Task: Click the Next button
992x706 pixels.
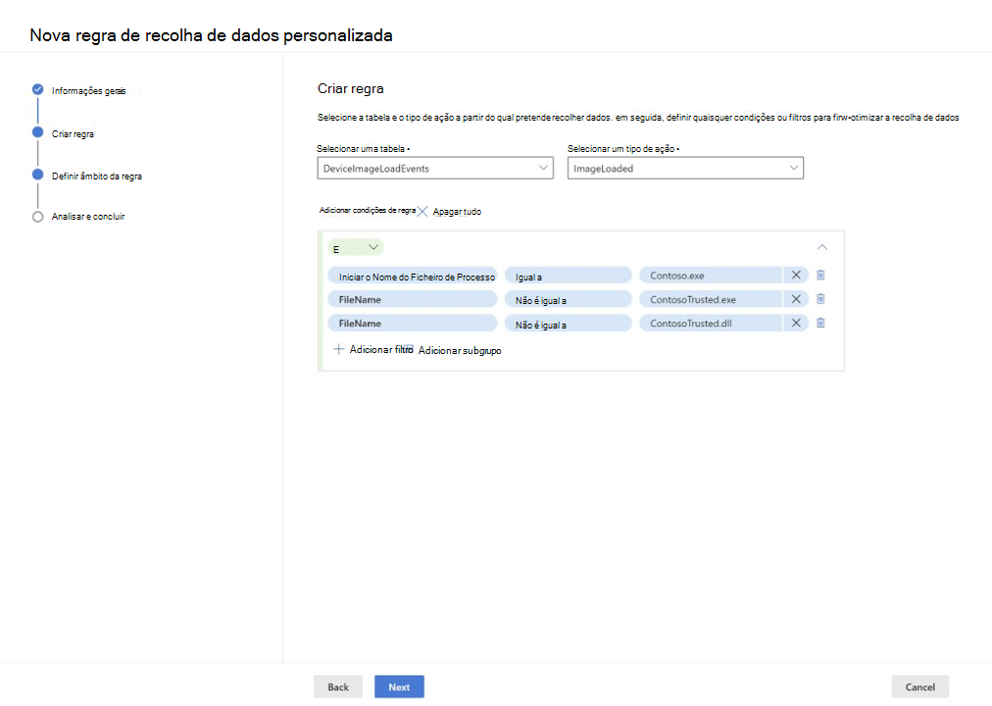Action: click(x=399, y=686)
